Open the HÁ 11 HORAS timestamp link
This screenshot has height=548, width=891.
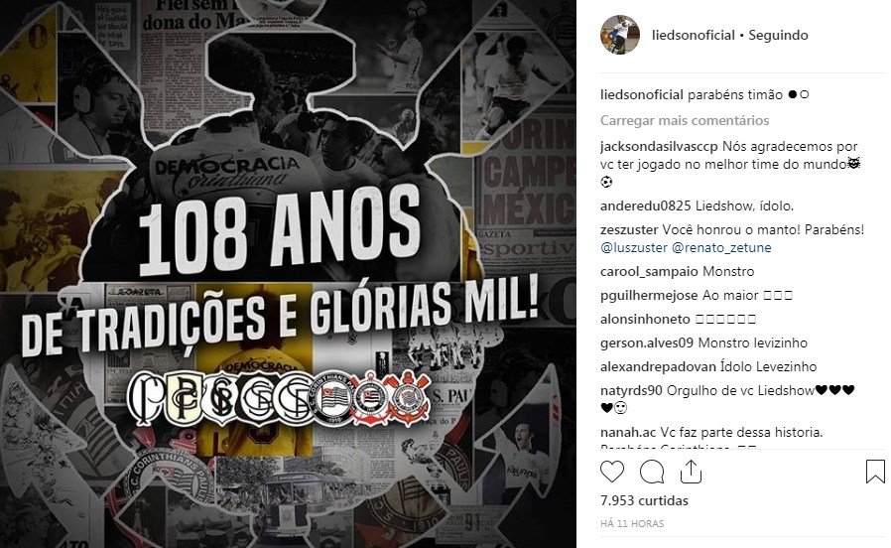(x=632, y=523)
